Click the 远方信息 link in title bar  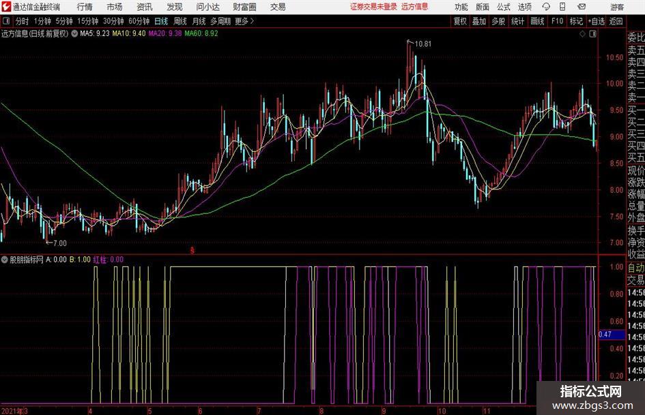point(414,7)
